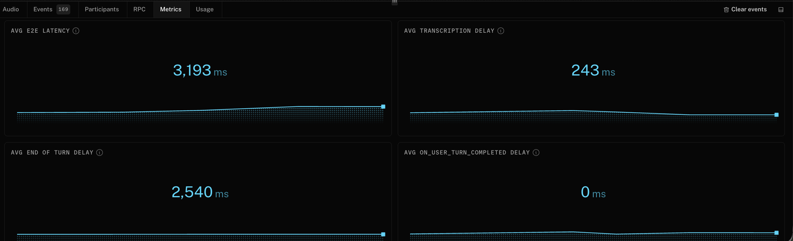This screenshot has width=793, height=241.
Task: Switch to the Events tab
Action: 43,9
